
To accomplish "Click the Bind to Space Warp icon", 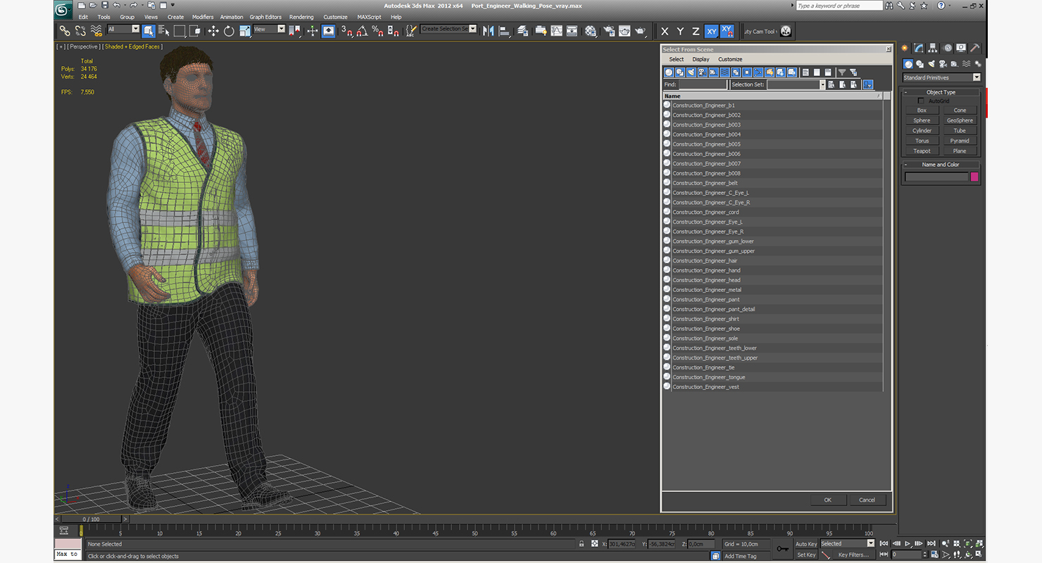I will coord(96,31).
